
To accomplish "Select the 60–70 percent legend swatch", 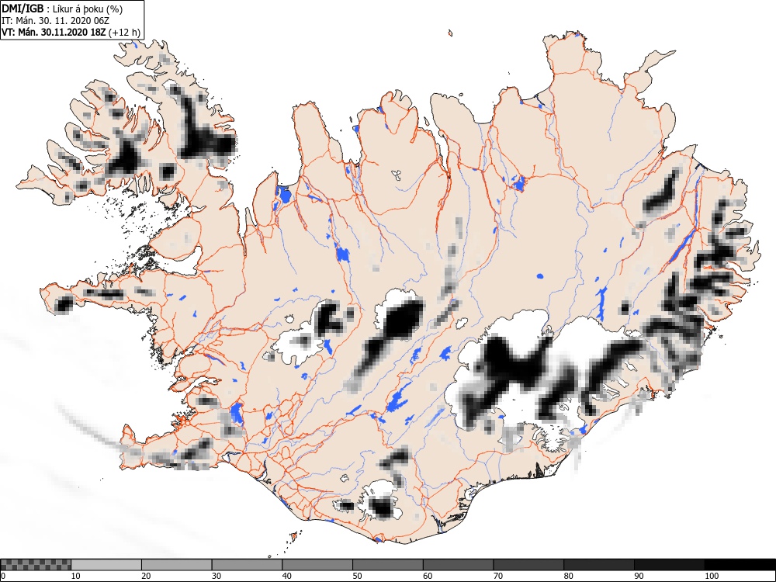I will 459,565.
